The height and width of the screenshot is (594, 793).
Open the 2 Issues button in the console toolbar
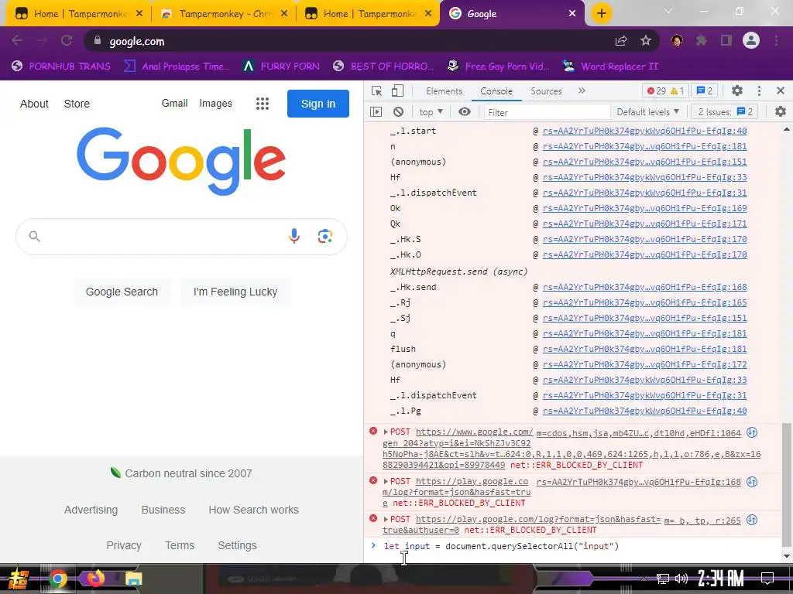pyautogui.click(x=725, y=111)
